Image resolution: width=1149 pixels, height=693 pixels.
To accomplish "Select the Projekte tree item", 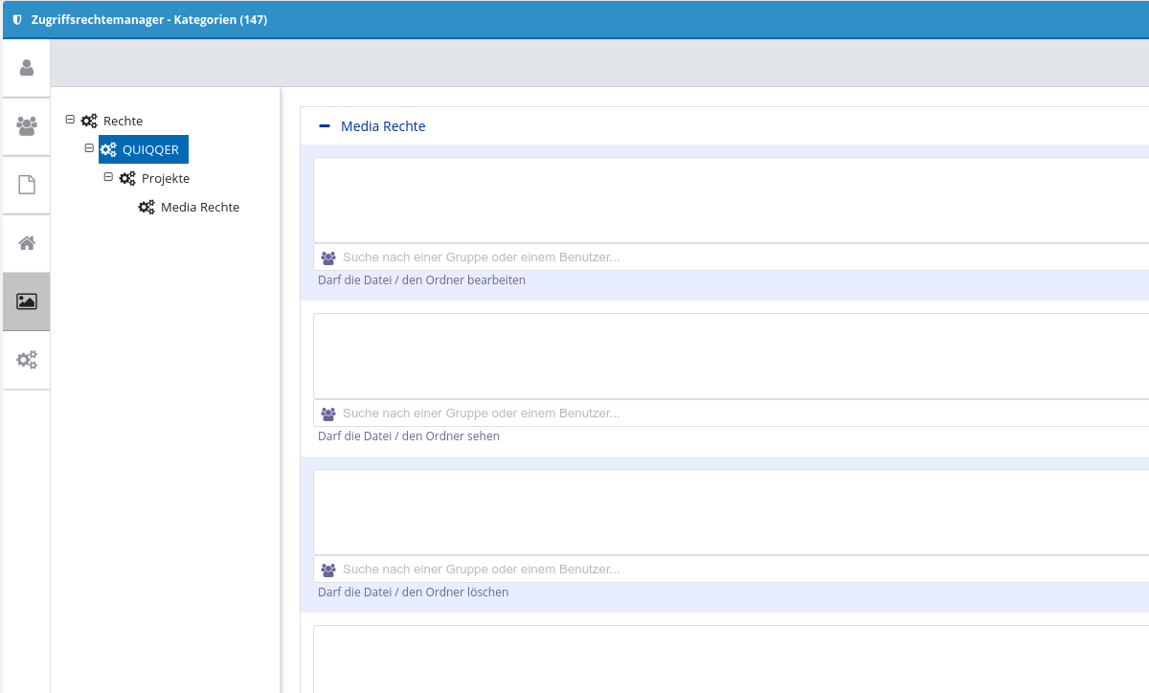I will pos(165,179).
